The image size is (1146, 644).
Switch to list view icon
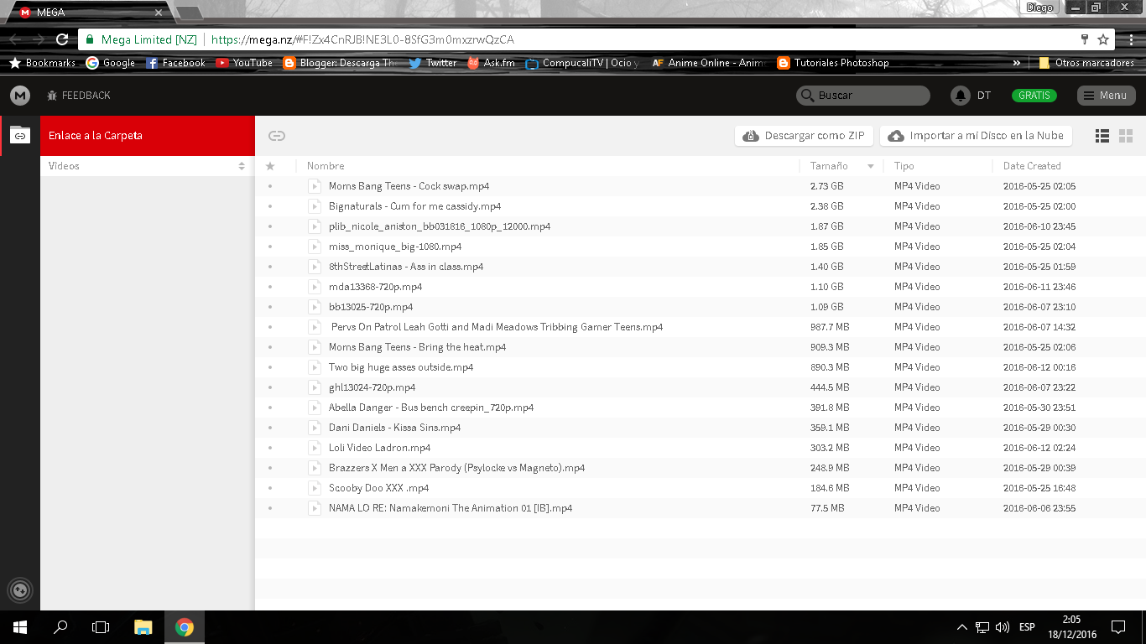1102,136
